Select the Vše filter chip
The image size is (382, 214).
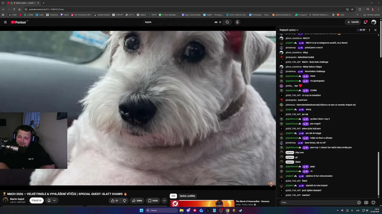point(173,196)
